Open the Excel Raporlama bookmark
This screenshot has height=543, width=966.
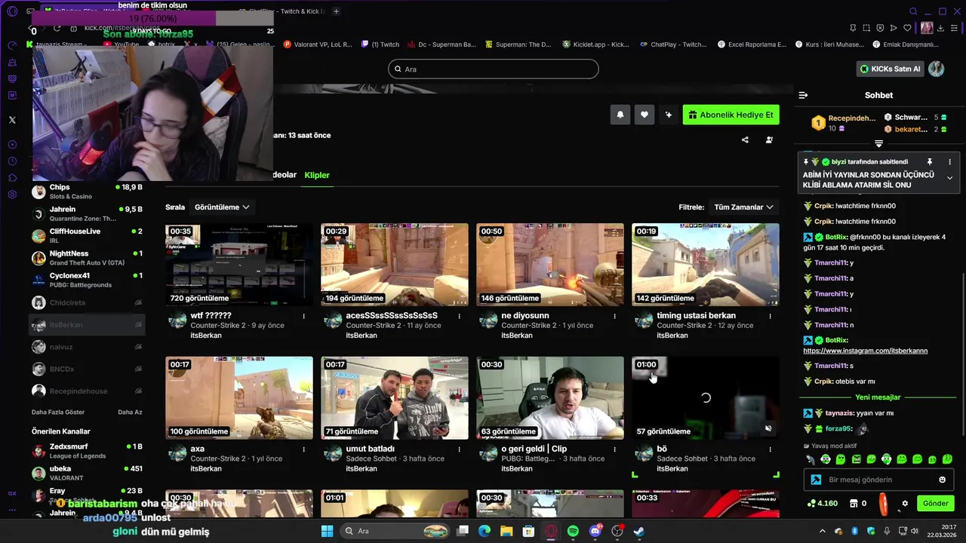751,44
